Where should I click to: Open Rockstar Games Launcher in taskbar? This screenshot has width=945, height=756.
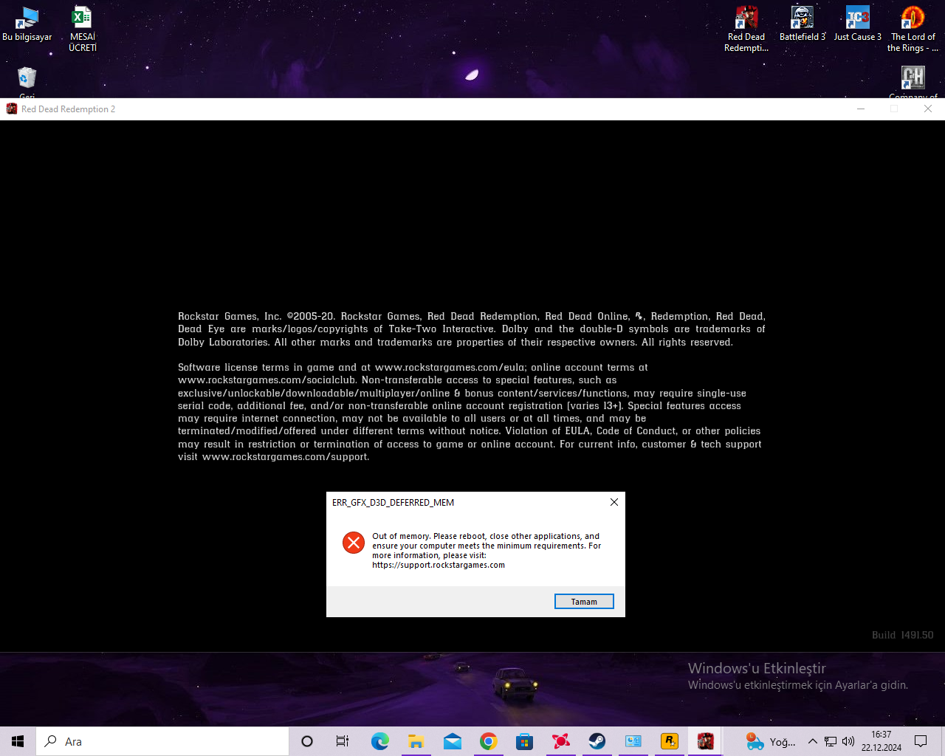coord(669,741)
